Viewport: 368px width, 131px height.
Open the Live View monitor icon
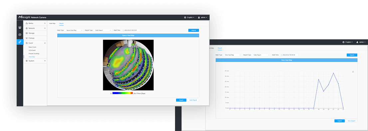pos(20,28)
